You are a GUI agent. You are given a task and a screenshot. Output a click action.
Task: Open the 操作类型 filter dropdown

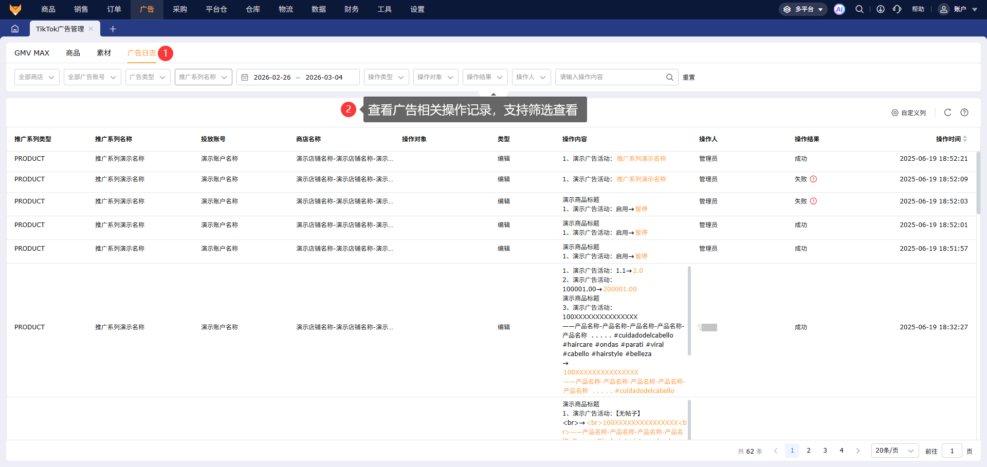(386, 77)
